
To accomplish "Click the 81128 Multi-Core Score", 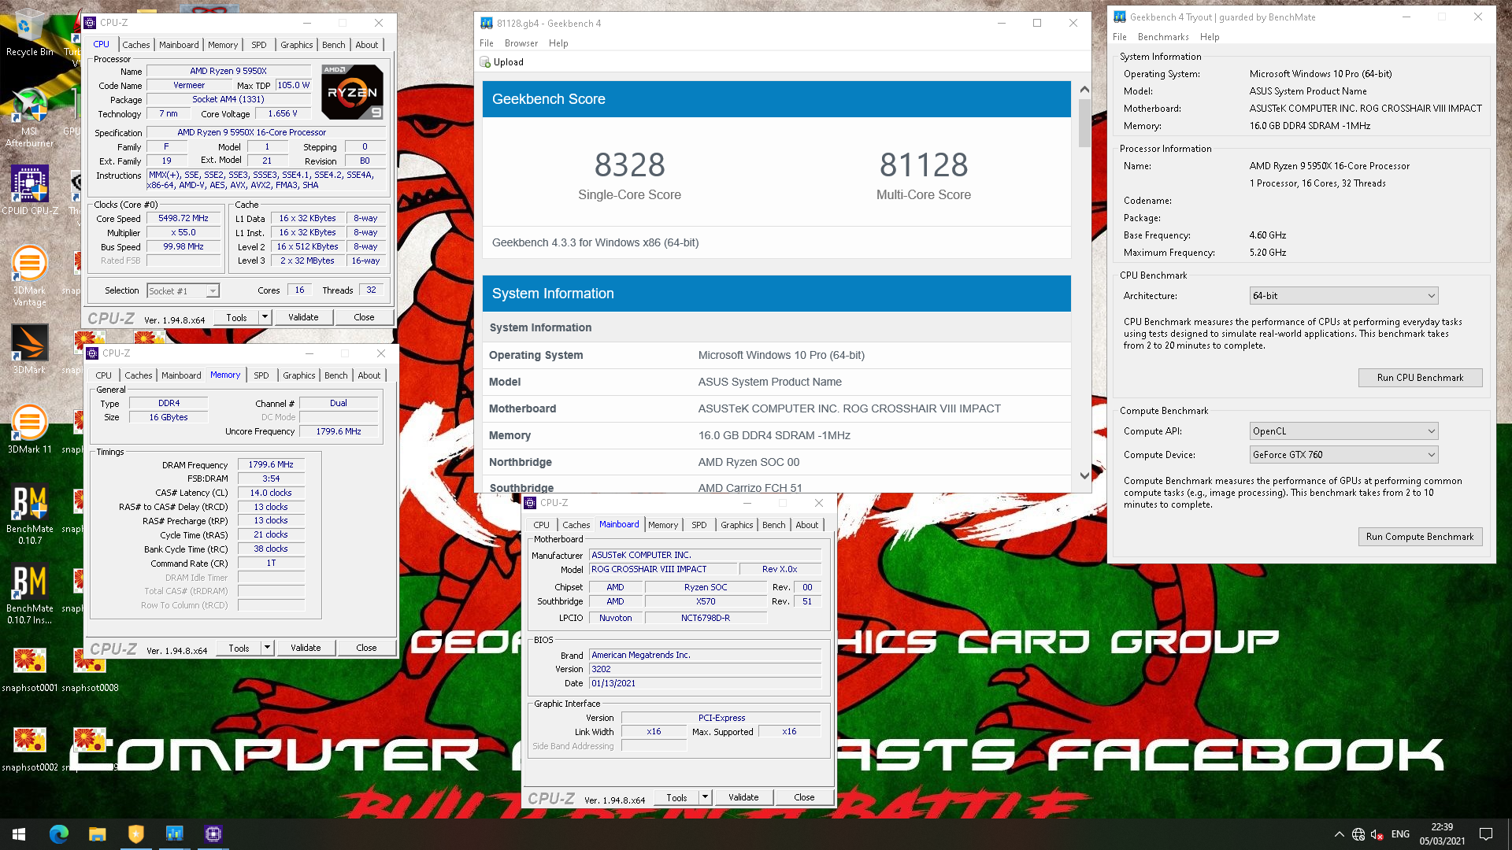I will coord(923,165).
